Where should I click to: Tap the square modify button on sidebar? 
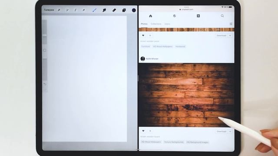[x=45, y=50]
